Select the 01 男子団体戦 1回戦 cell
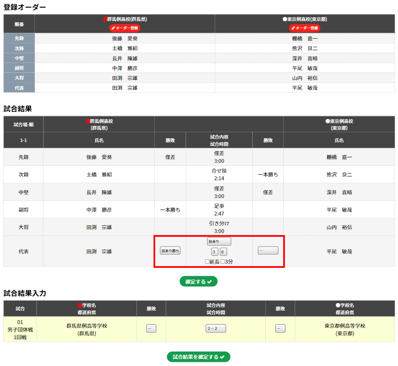 (x=20, y=329)
